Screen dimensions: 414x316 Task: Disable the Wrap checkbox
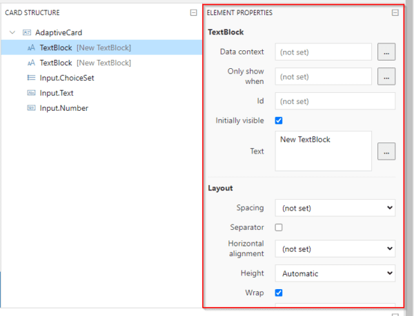tap(279, 293)
